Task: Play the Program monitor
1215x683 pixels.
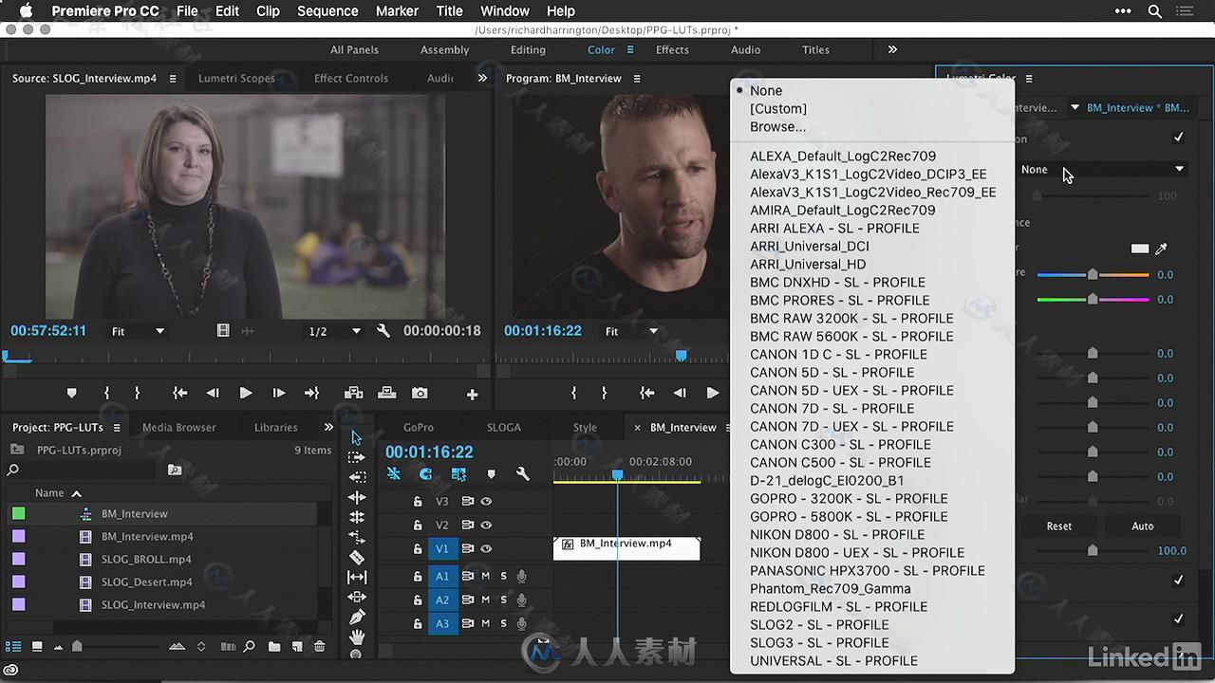Action: 712,393
